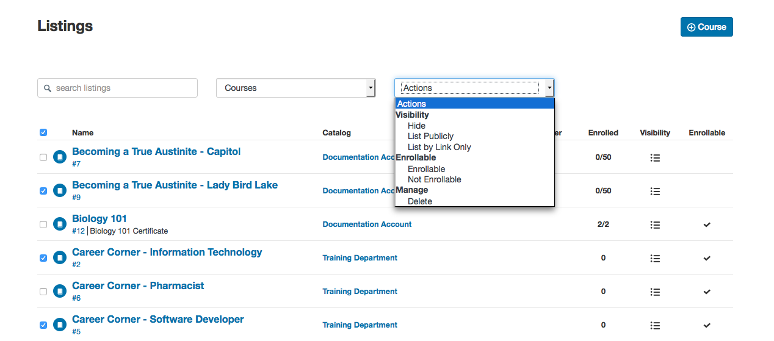Click the magnifier icon in search listings box
The width and height of the screenshot is (774, 341).
coord(48,88)
